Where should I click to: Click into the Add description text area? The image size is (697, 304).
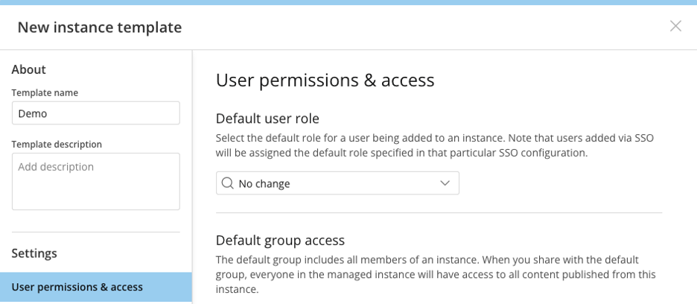pos(95,181)
